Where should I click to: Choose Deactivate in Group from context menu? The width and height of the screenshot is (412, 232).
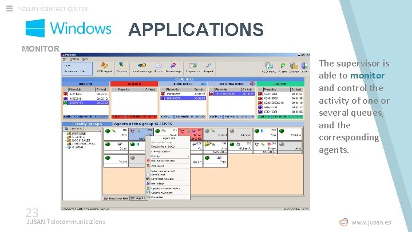point(168,147)
